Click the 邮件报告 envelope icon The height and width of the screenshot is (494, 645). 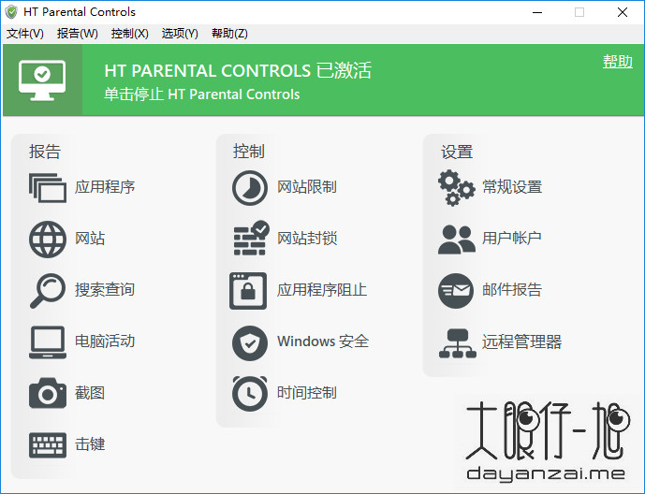click(x=456, y=291)
